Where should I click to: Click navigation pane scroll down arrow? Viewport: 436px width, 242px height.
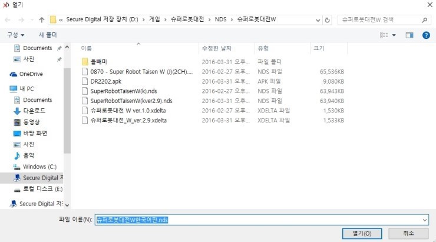(x=67, y=205)
